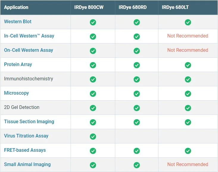Click FRET-based Assays checkmark under 680LT
Image resolution: width=218 pixels, height=172 pixels.
click(x=188, y=151)
